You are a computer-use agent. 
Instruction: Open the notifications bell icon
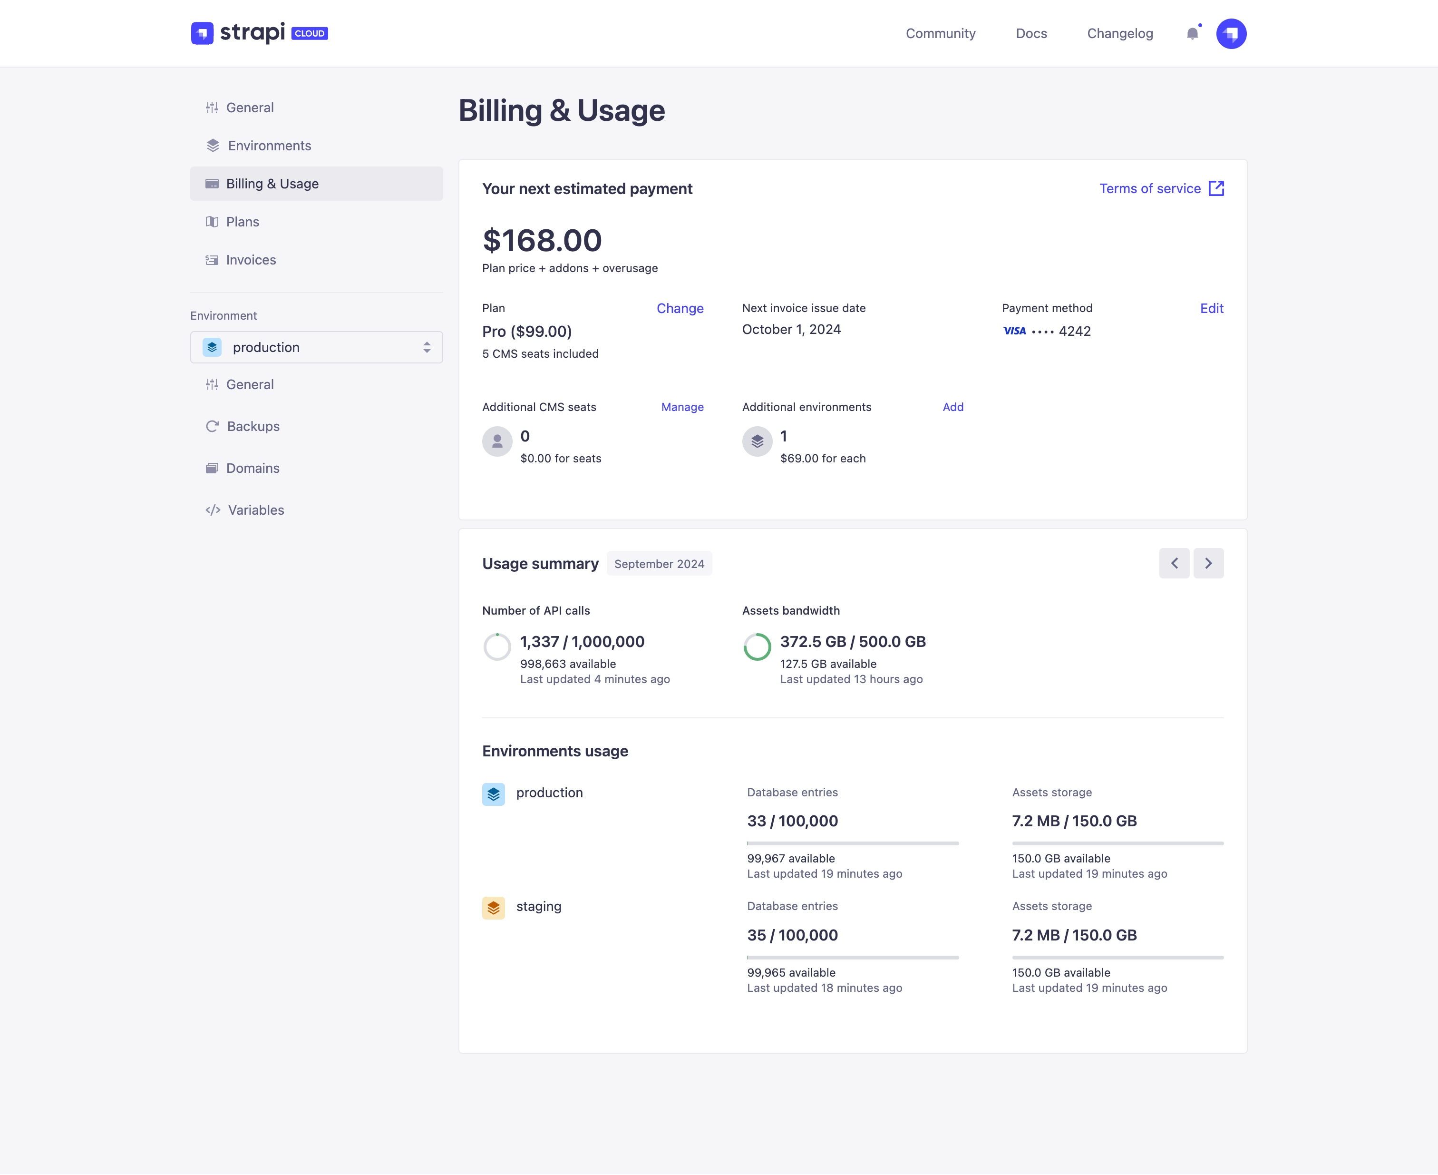point(1192,33)
